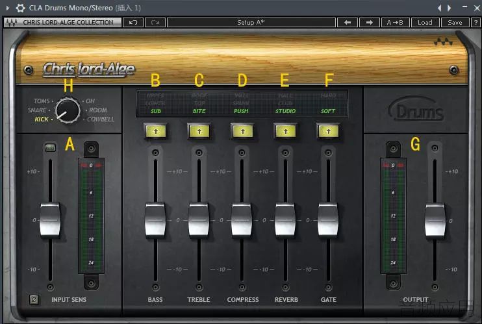Image resolution: width=482 pixels, height=324 pixels.
Task: Open the Save preset menu
Action: click(455, 23)
